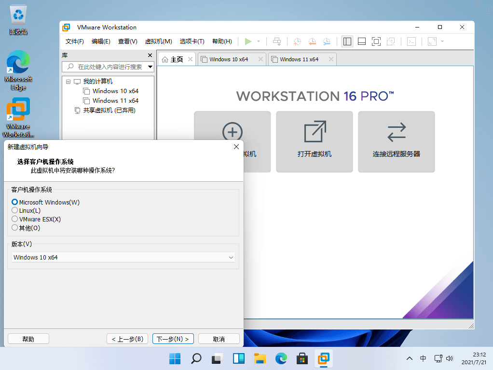Open Task View on the taskbar

217,359
